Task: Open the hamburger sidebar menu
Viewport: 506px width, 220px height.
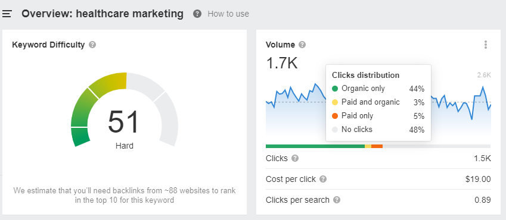Action: coord(7,14)
